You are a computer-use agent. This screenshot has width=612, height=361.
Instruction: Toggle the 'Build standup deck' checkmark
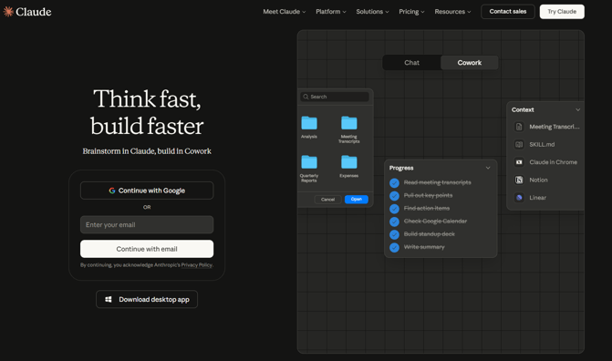coord(394,234)
